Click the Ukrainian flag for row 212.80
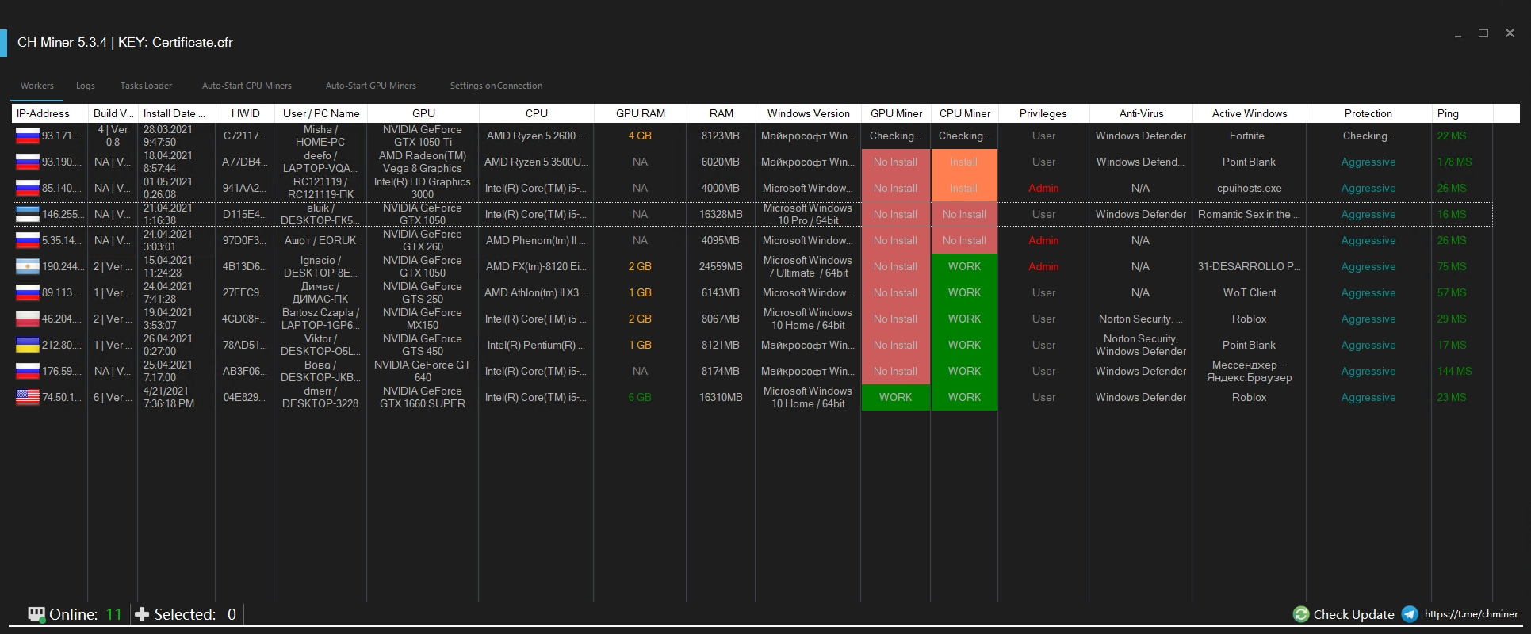 [x=28, y=345]
